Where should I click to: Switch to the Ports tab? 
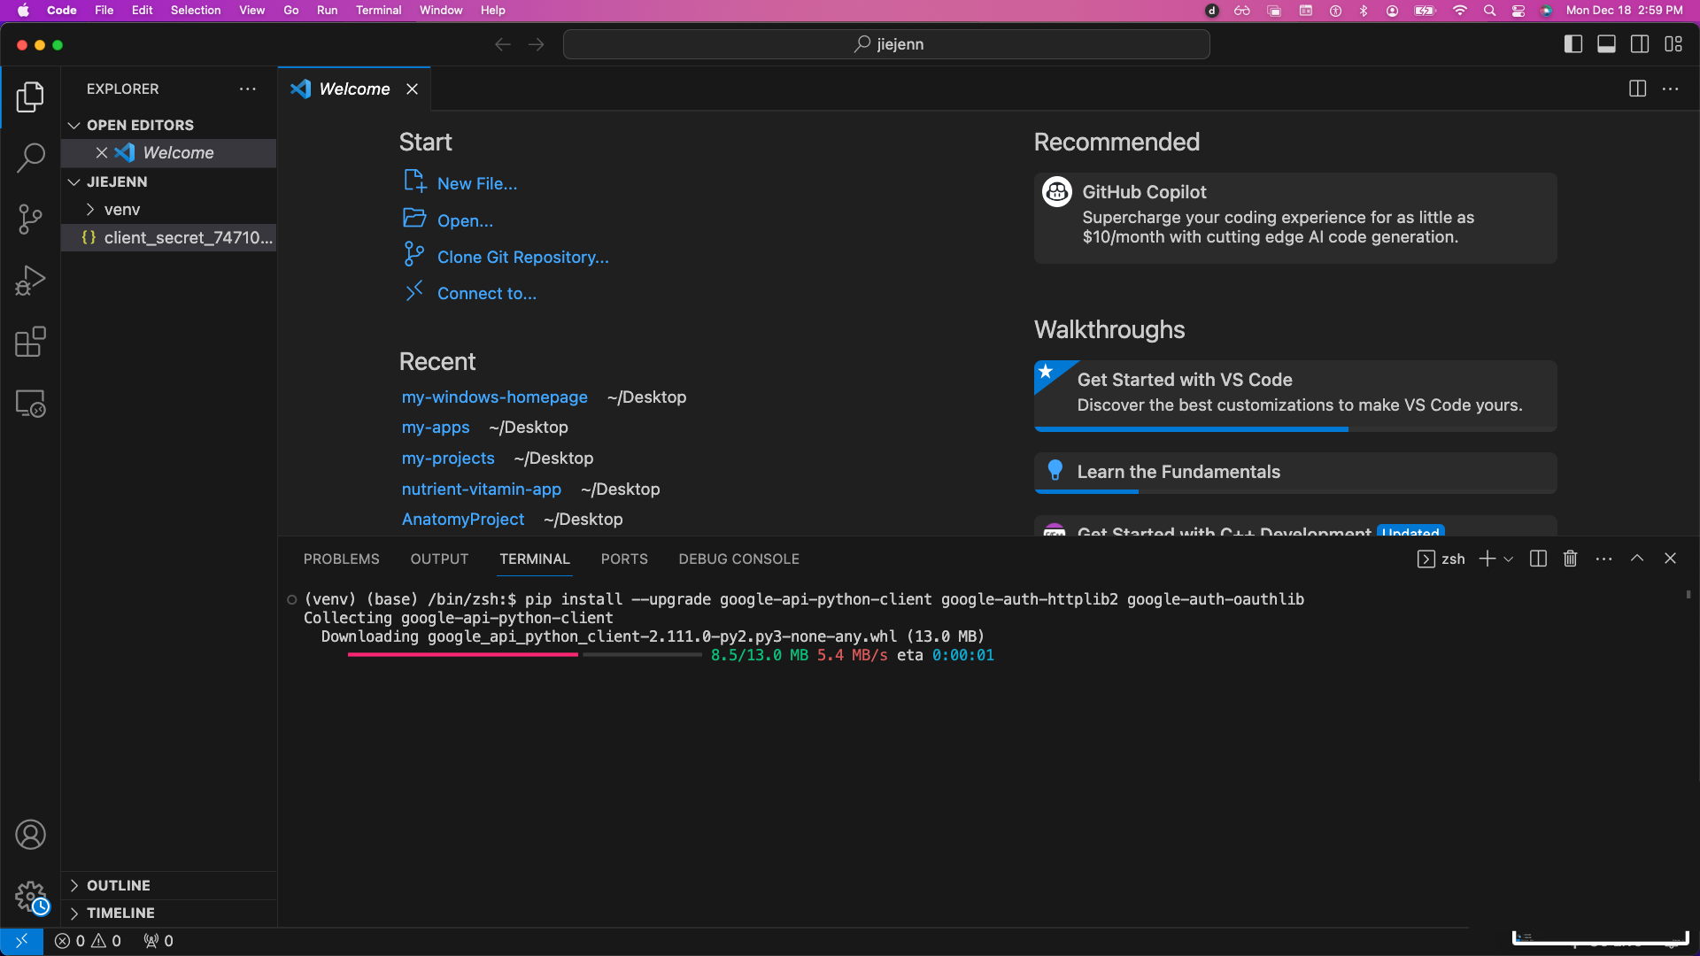(624, 559)
